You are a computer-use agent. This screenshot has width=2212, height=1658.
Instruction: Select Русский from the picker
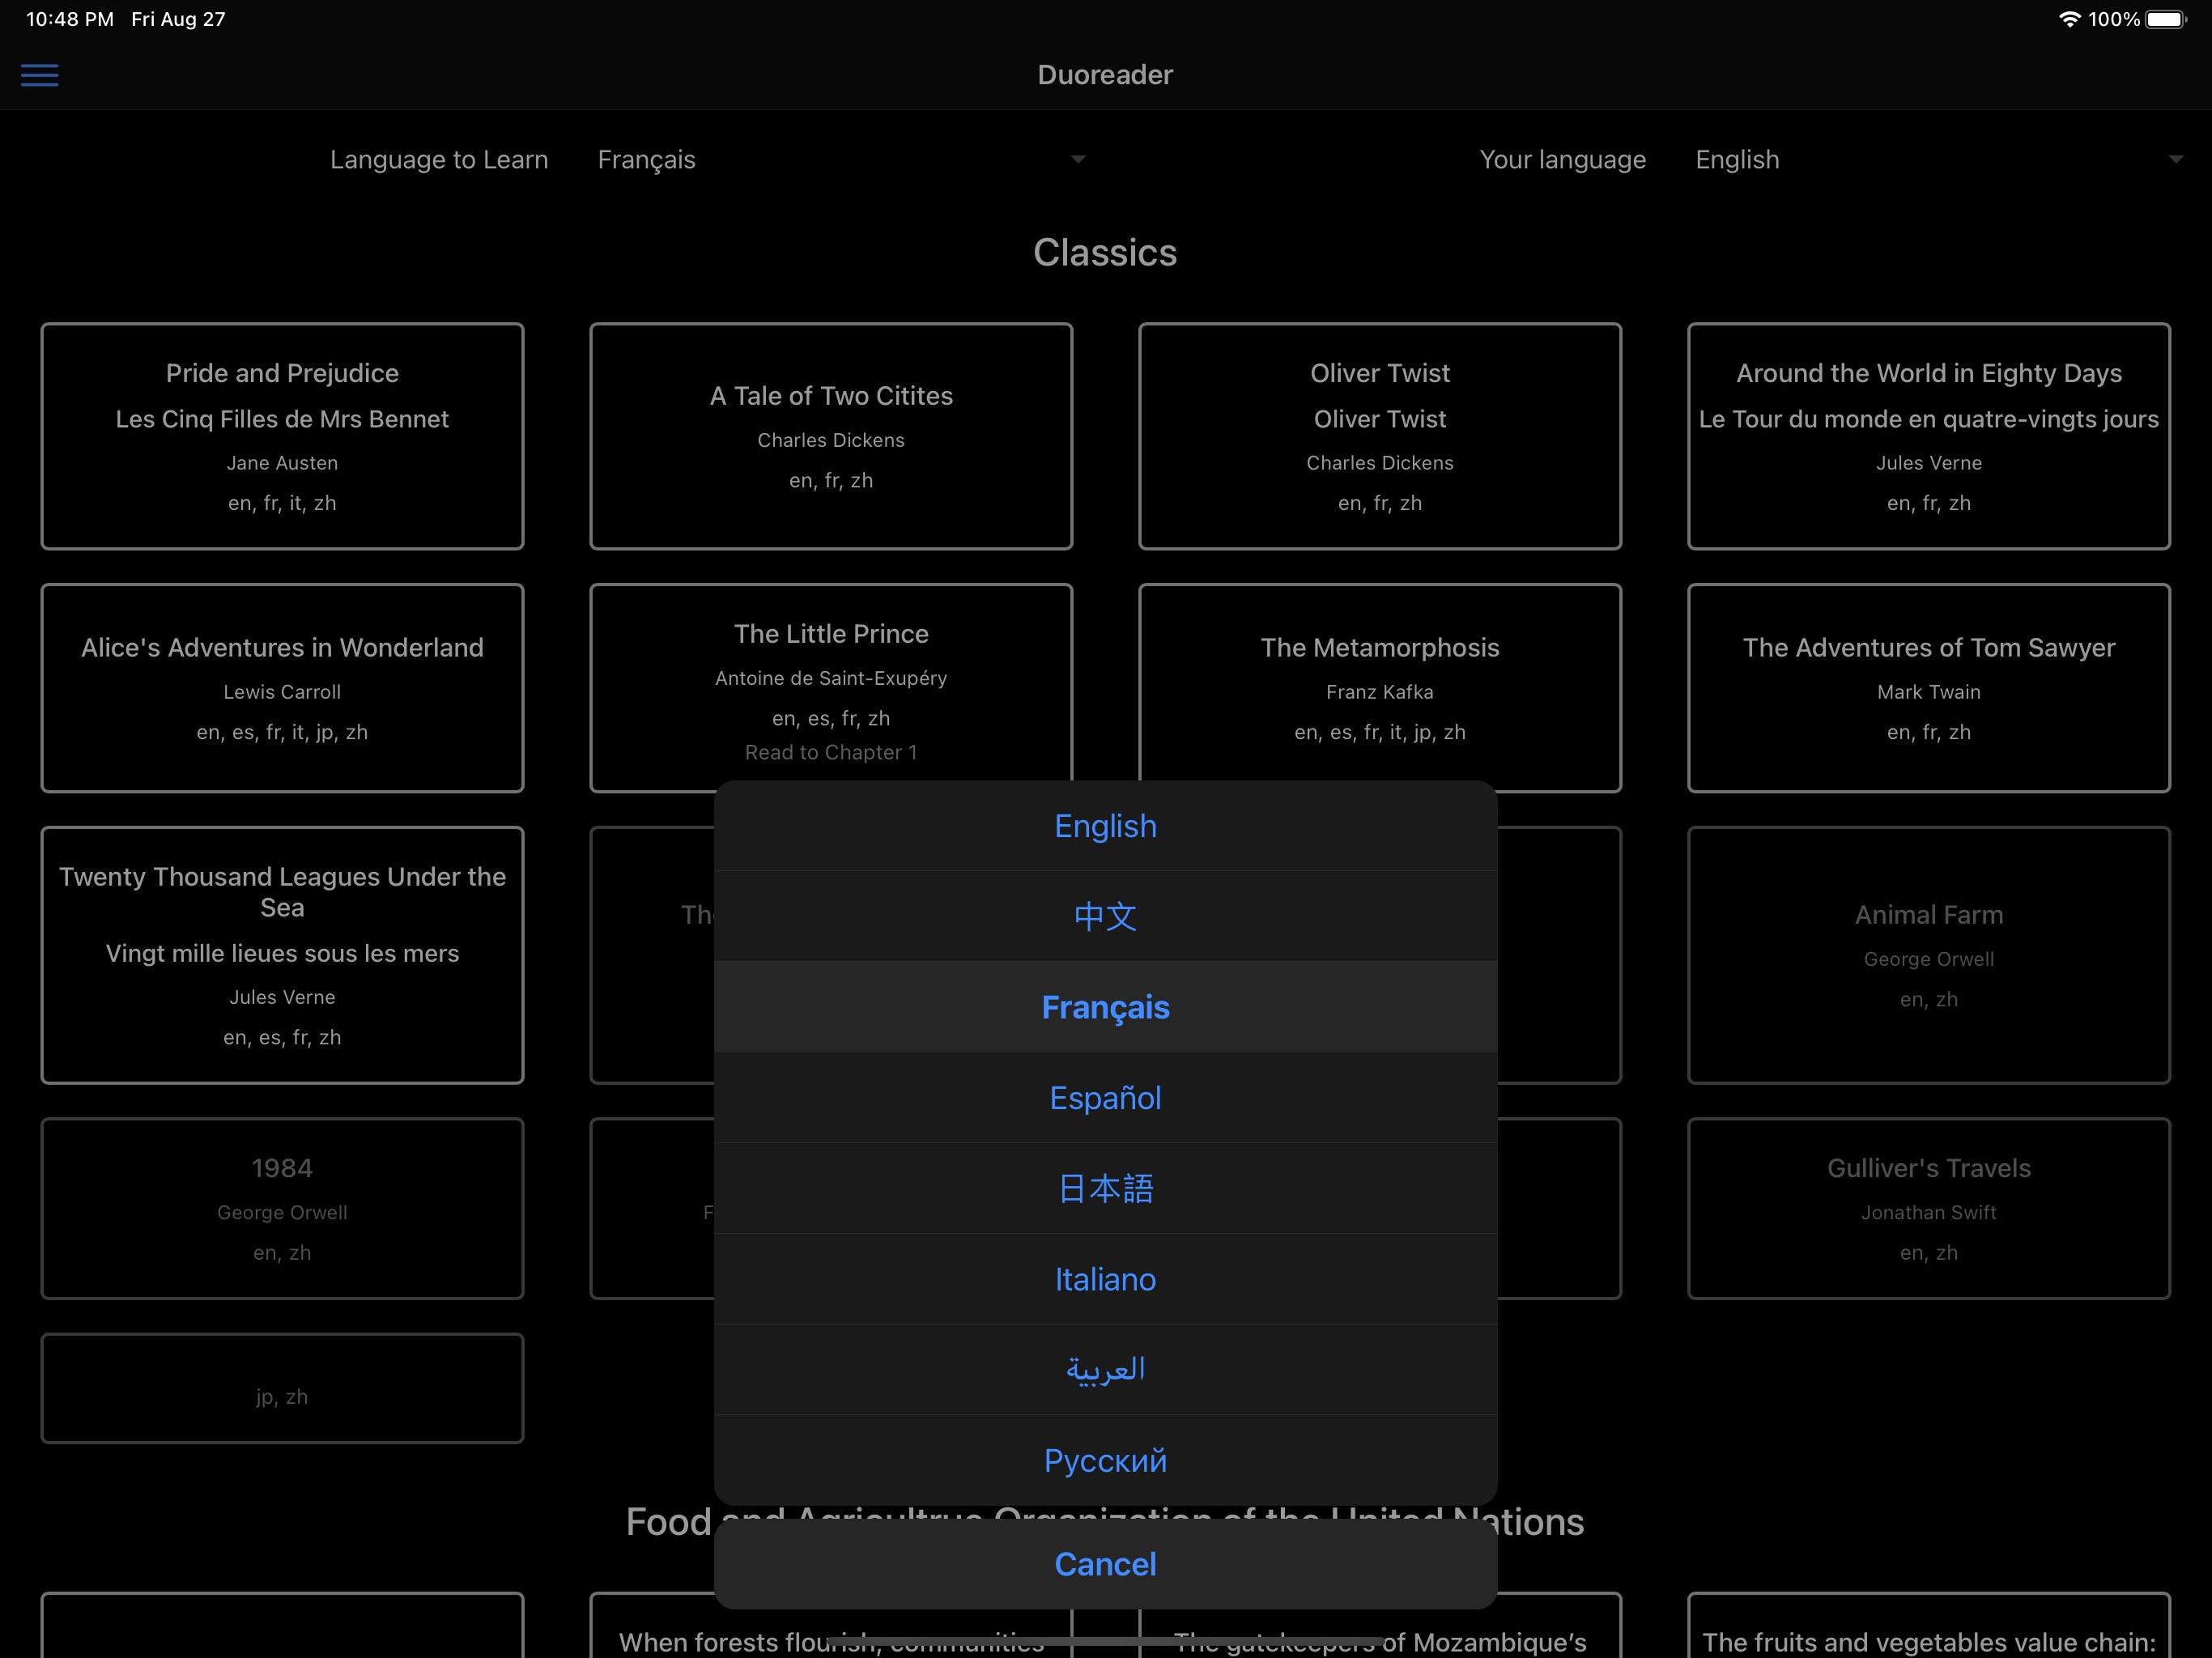click(x=1105, y=1460)
